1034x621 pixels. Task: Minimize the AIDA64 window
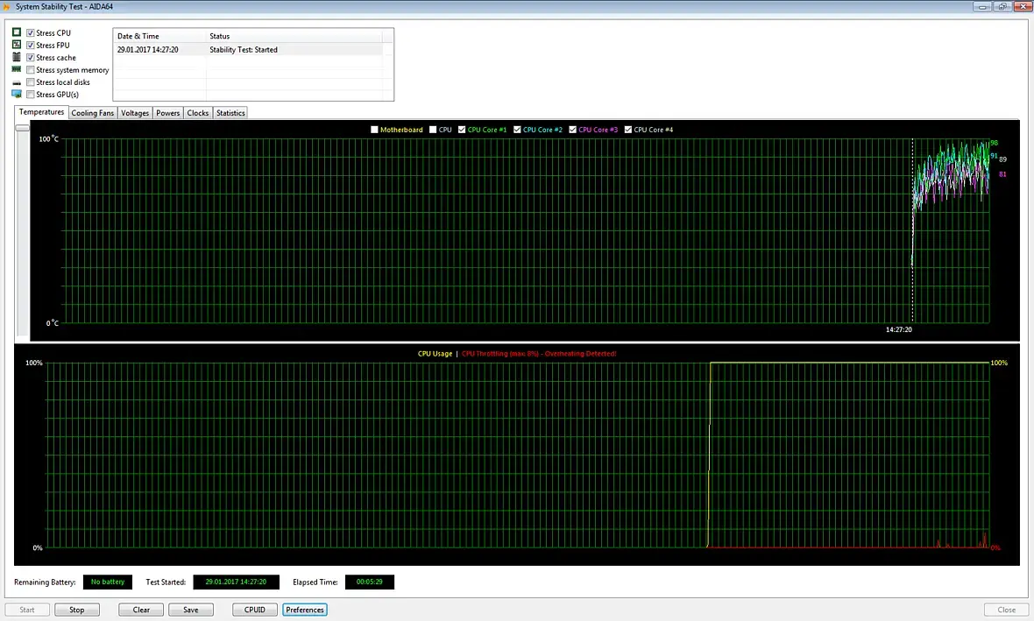point(982,7)
